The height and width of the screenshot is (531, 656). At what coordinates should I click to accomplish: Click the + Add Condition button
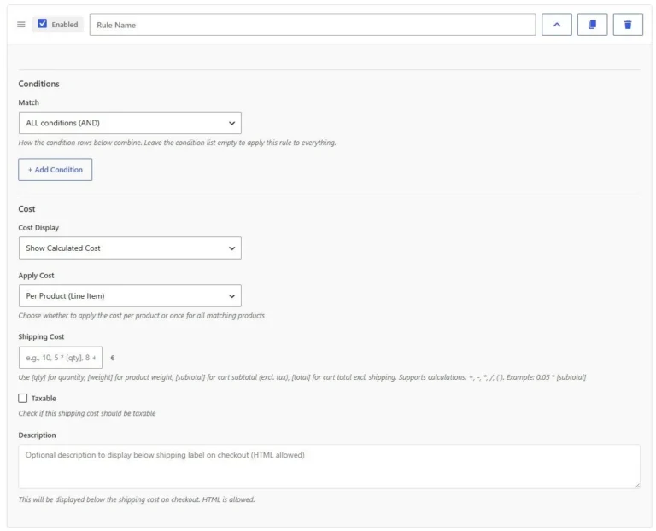tap(56, 169)
